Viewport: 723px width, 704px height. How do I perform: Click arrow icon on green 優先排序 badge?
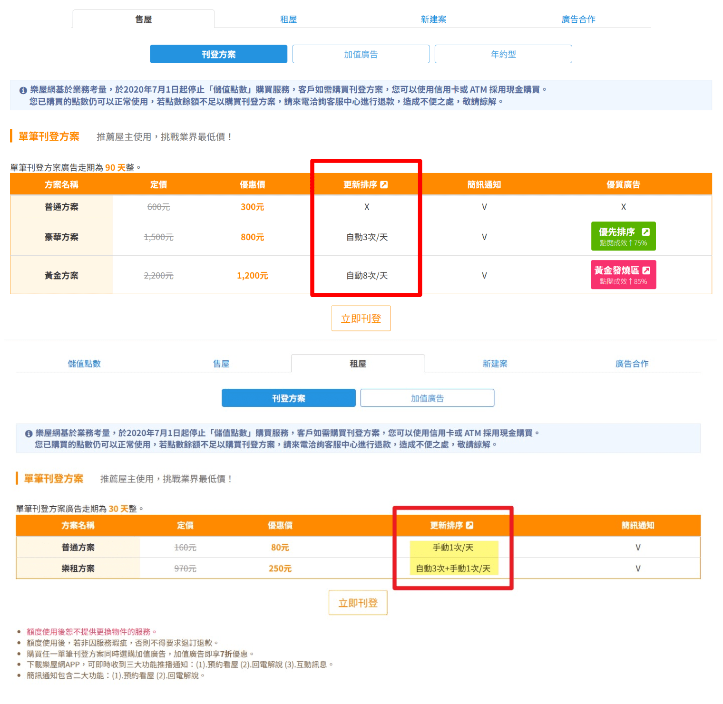coord(645,232)
